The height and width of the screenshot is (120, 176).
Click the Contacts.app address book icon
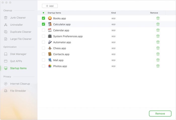click(x=50, y=54)
